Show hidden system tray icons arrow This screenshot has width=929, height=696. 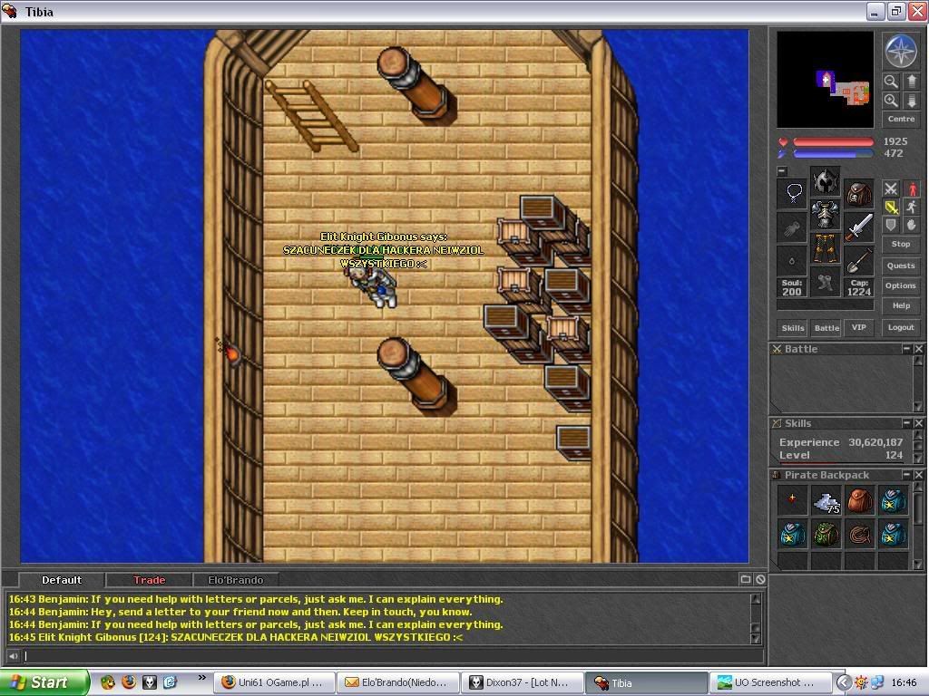click(x=844, y=682)
